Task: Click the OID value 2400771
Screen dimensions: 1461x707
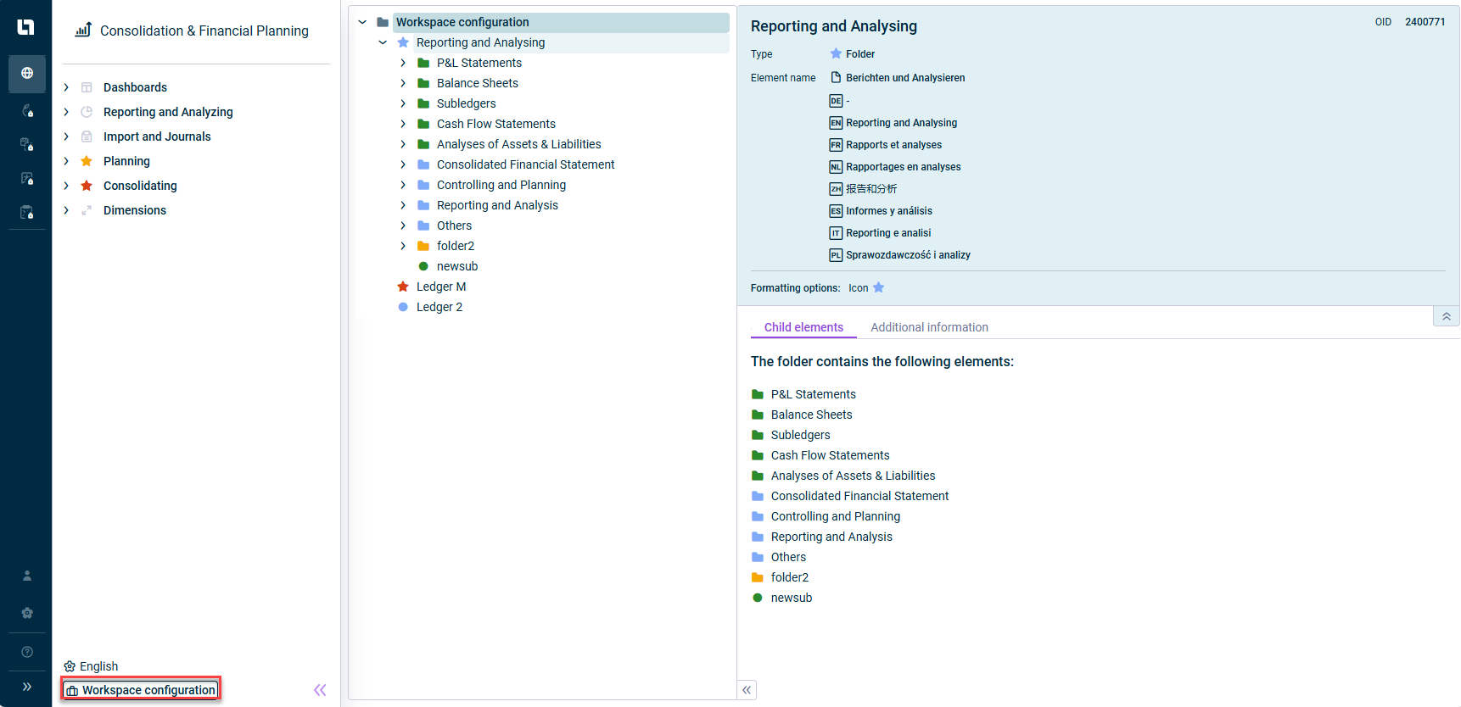Action: point(1425,22)
